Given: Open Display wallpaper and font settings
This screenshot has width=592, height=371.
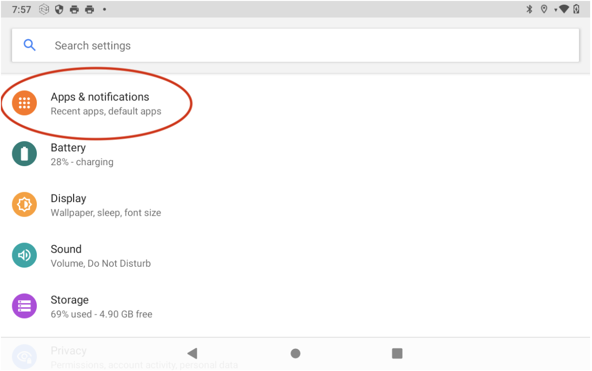Looking at the screenshot, I should [x=106, y=205].
